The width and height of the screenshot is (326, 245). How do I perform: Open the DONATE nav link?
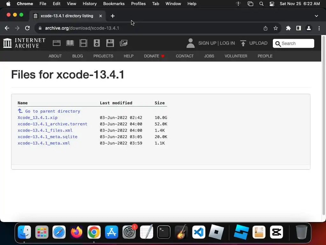[x=154, y=56]
